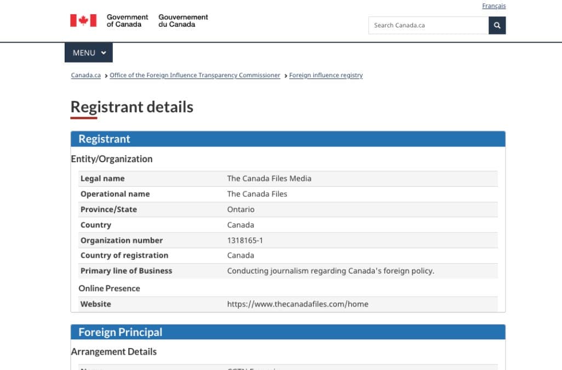Click the blue Registrant section header
Screen dimensions: 562x370
click(x=288, y=139)
